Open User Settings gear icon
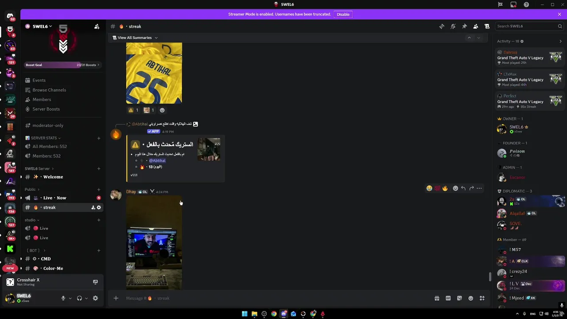Screen dimensions: 567x319 point(95,298)
